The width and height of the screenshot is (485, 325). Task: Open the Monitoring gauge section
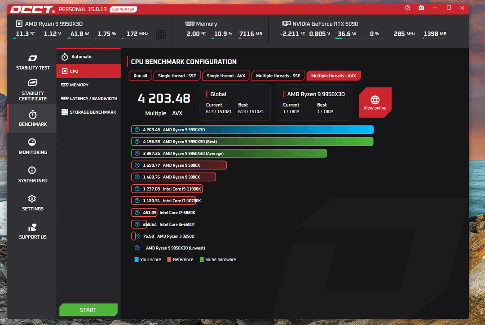pos(33,147)
